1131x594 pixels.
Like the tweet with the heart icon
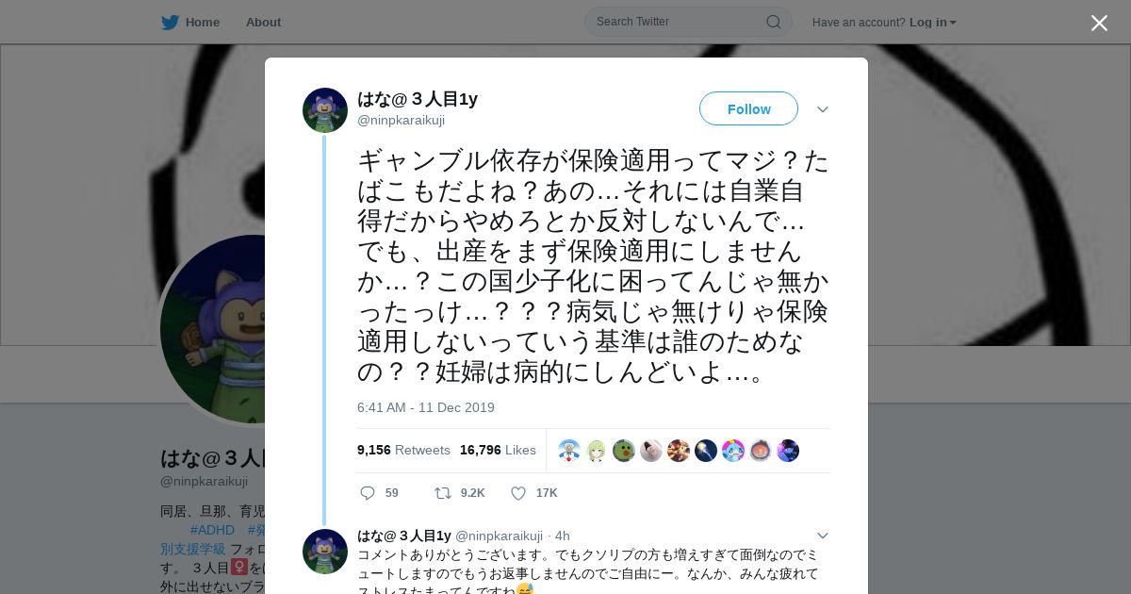point(518,493)
